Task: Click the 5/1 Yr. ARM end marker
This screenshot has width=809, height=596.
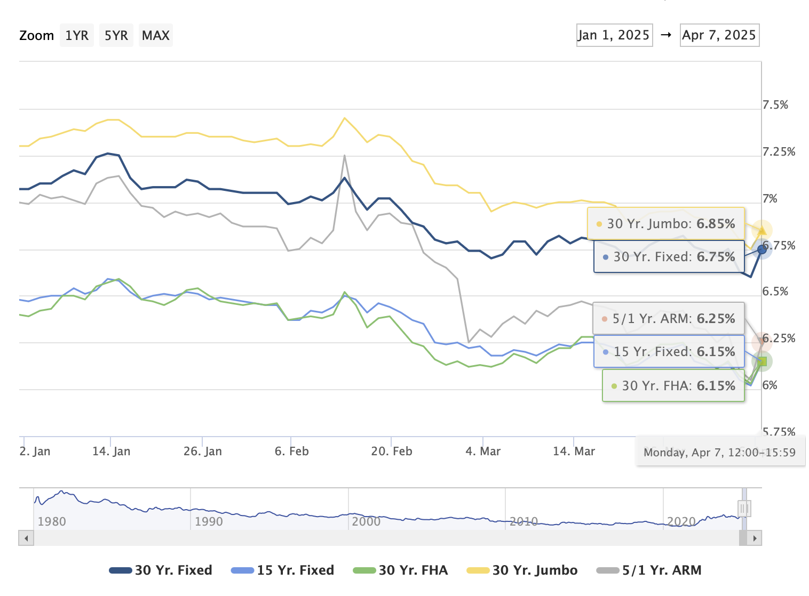Action: (762, 342)
